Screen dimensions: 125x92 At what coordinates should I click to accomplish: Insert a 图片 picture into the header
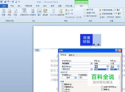click(x=39, y=12)
